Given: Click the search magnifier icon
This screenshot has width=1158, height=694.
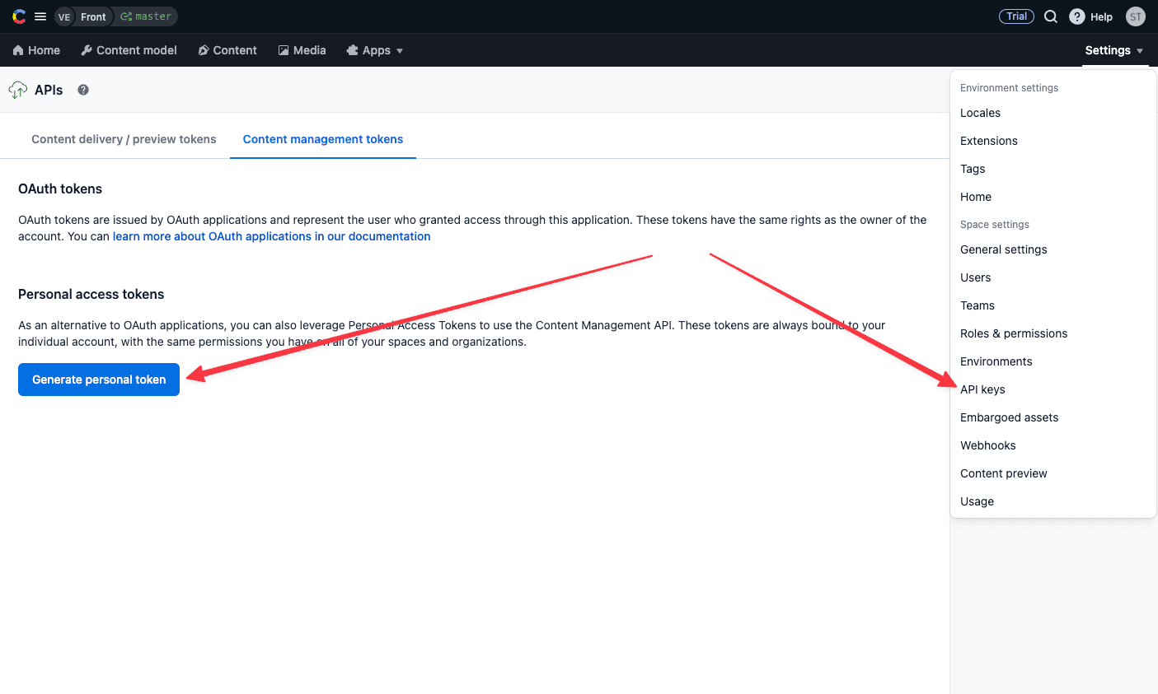Looking at the screenshot, I should point(1051,16).
